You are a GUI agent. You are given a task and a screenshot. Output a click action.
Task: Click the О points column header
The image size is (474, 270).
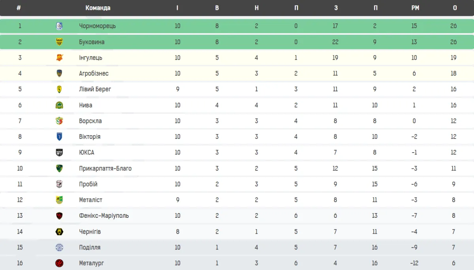coord(455,8)
